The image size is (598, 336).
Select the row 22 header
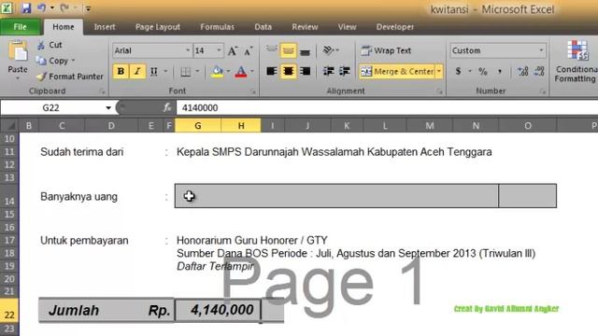pos(9,311)
